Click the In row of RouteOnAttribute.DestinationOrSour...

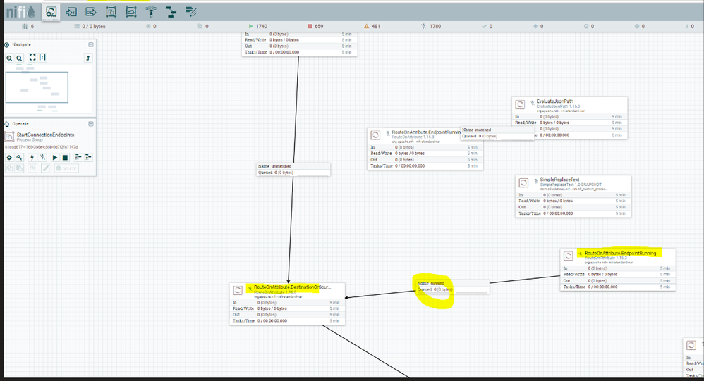[287, 303]
